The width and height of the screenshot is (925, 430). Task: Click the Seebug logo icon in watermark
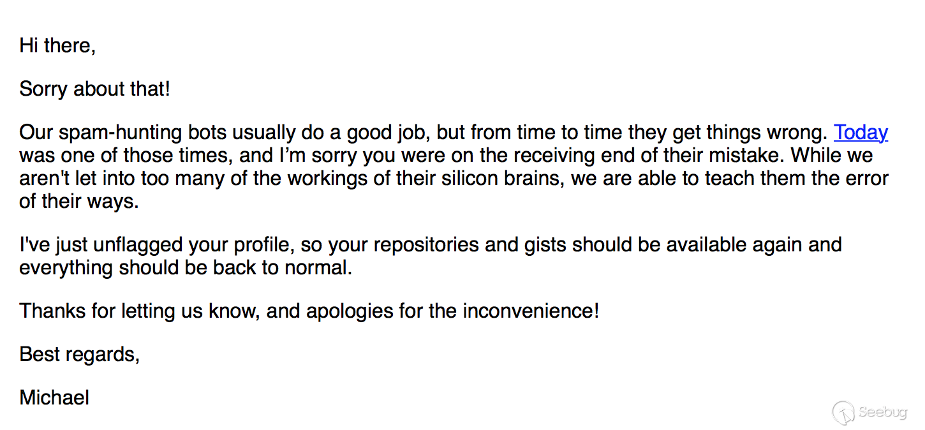(x=843, y=412)
